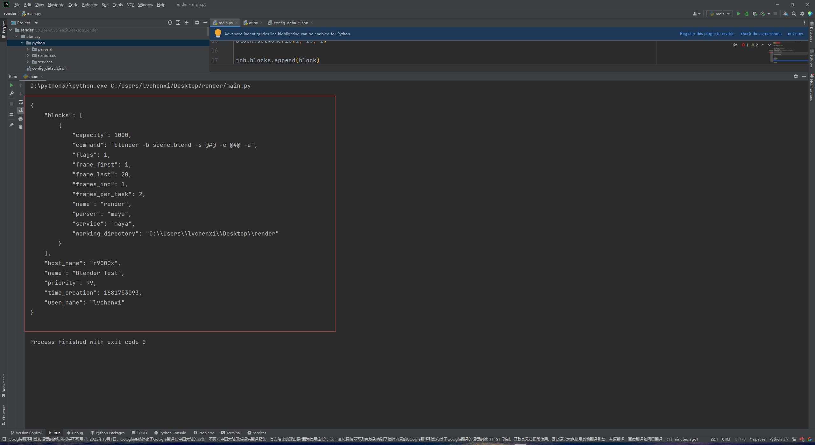Toggle the inspections eye icon in editor
The width and height of the screenshot is (815, 445).
coord(735,45)
